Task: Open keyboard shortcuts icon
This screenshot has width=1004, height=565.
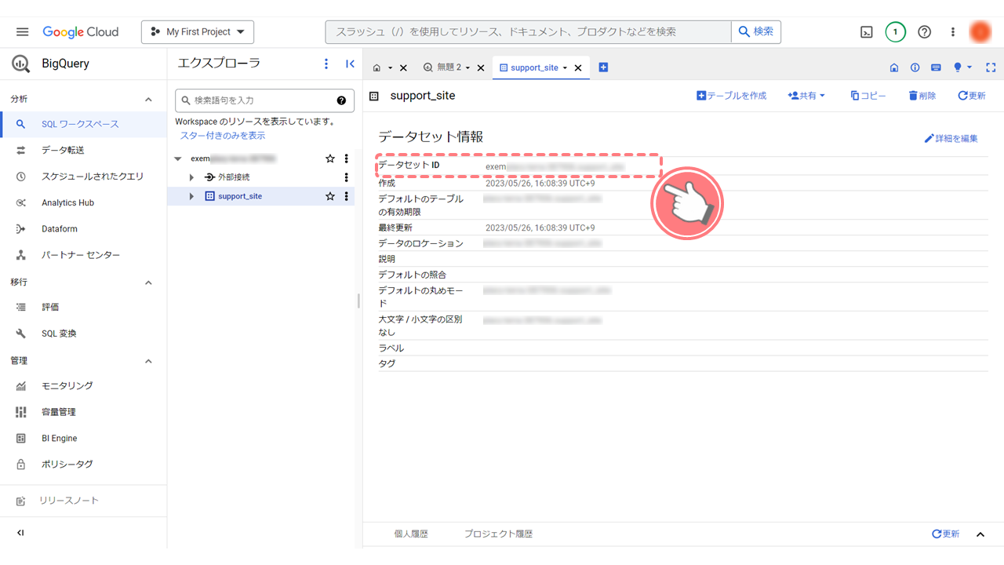Action: coord(936,67)
